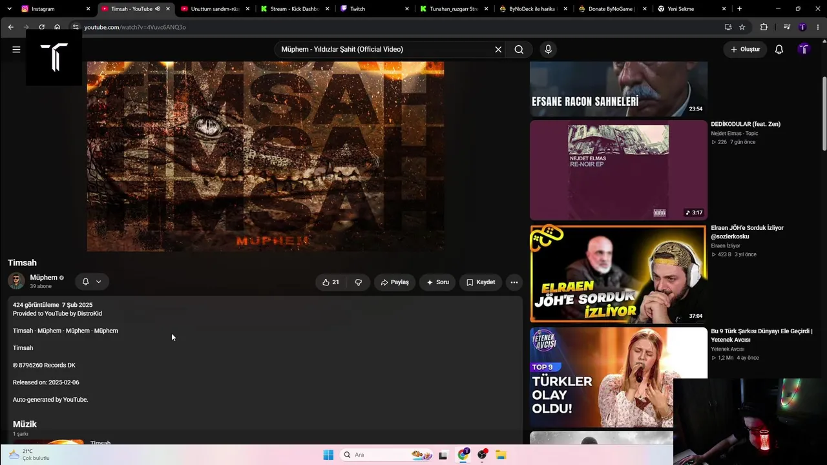Select the Yetenek Avcısı channel name
The width and height of the screenshot is (827, 465).
(728, 349)
